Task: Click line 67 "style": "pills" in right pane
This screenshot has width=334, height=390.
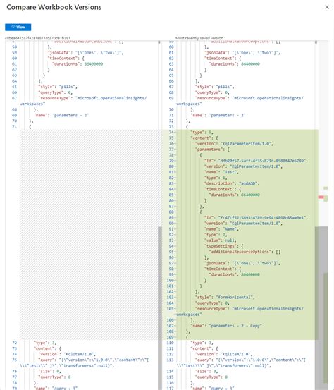Action: [x=214, y=87]
